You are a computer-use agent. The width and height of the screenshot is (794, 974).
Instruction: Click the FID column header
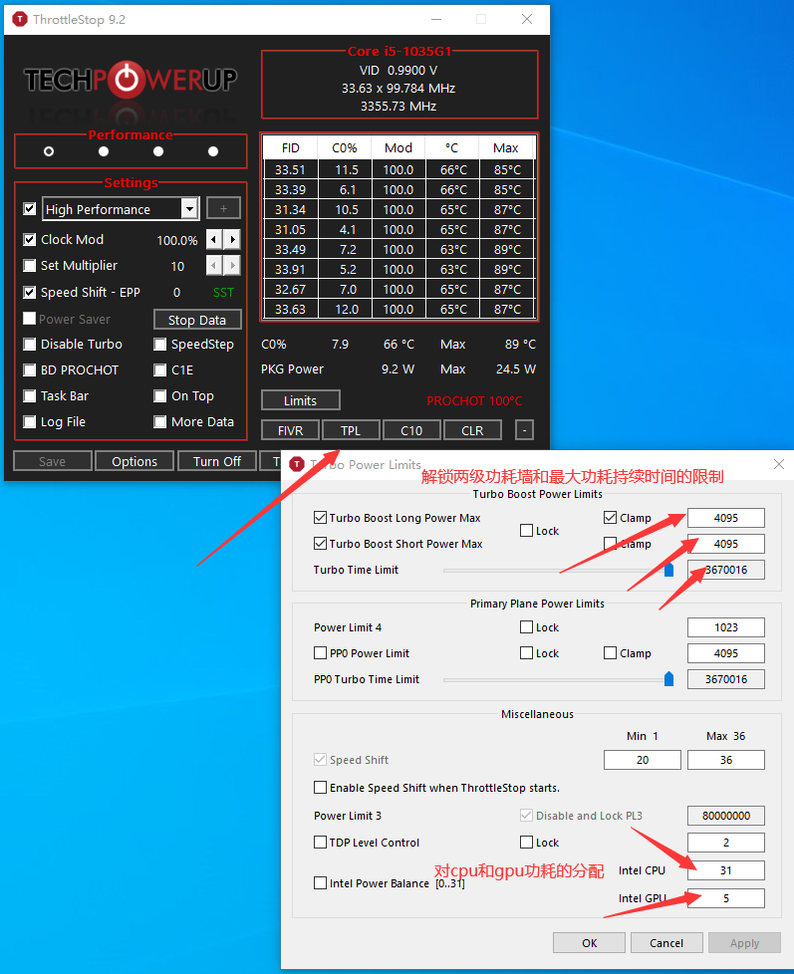pos(290,147)
